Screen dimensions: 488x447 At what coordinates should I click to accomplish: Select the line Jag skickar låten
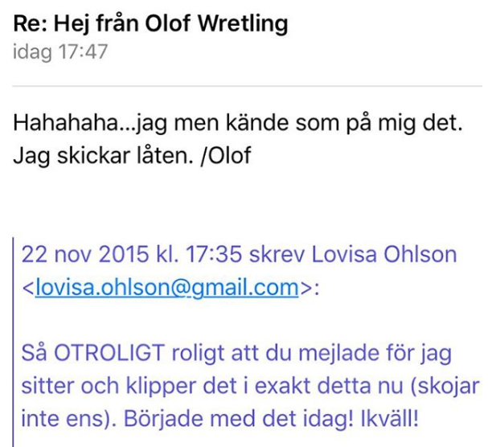pos(103,155)
